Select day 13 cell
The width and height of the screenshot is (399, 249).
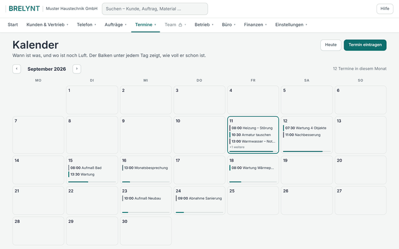point(360,135)
